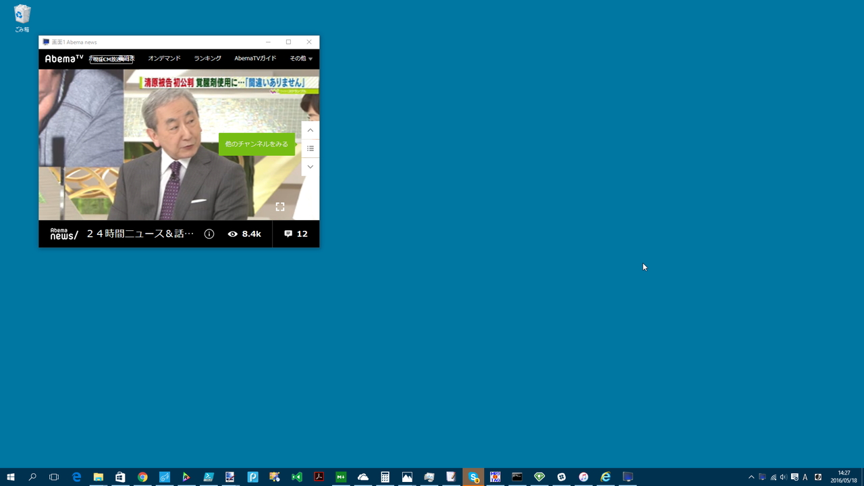The height and width of the screenshot is (486, 864).
Task: Launch Internet Explorer from the taskbar
Action: tap(605, 477)
